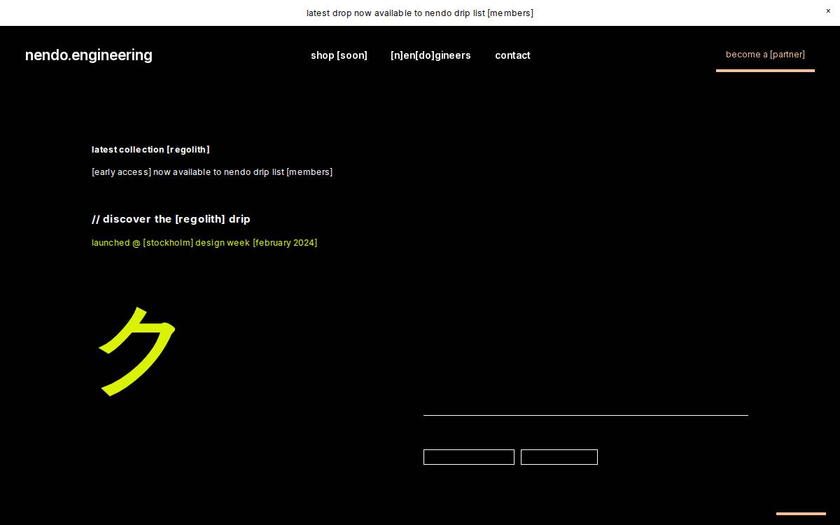Dismiss the announcement banner with the × button
Viewport: 840px width, 525px height.
coord(828,11)
